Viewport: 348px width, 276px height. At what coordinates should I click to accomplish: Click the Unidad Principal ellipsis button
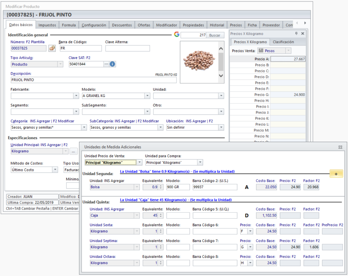[74, 151]
